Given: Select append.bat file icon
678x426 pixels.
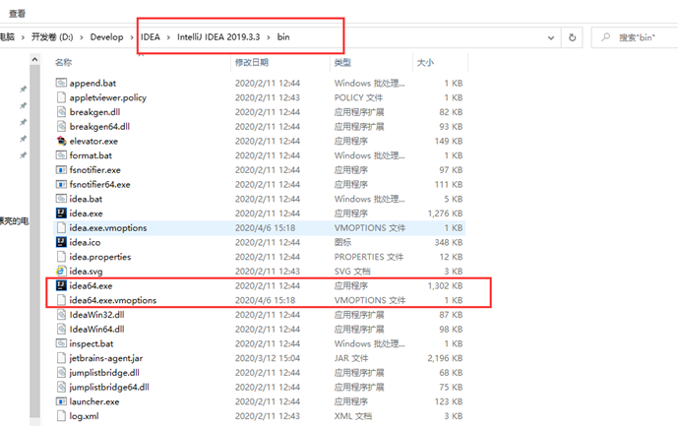Looking at the screenshot, I should (x=61, y=83).
